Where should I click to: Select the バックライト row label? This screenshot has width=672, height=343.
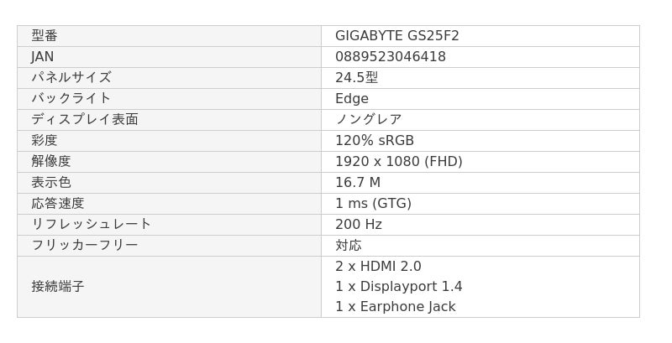[71, 99]
